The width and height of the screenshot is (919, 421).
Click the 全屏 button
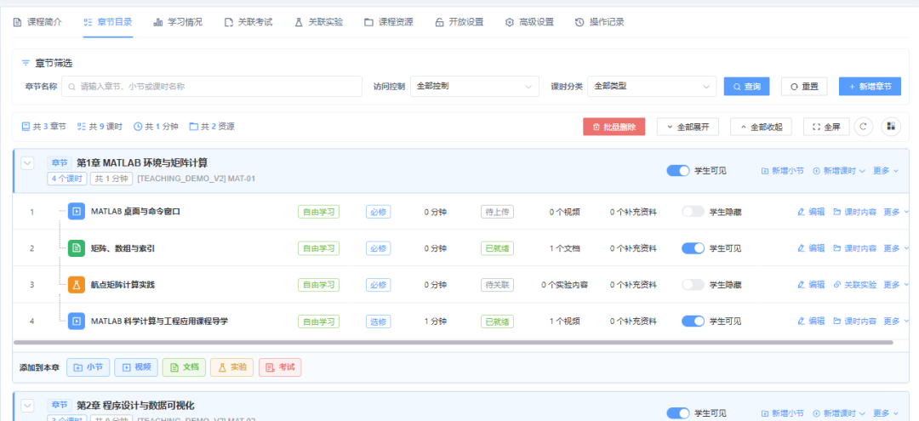[826, 127]
